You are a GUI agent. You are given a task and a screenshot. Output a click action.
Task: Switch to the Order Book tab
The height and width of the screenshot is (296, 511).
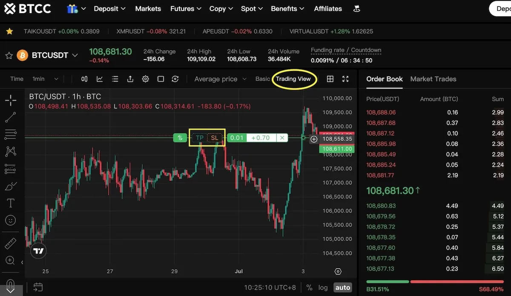(x=385, y=79)
